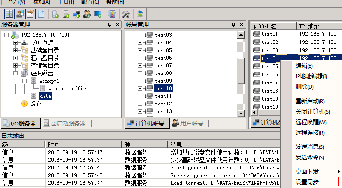The width and height of the screenshot is (342, 188).
Task: Click the add computers toolbar icon
Action: click(77, 14)
